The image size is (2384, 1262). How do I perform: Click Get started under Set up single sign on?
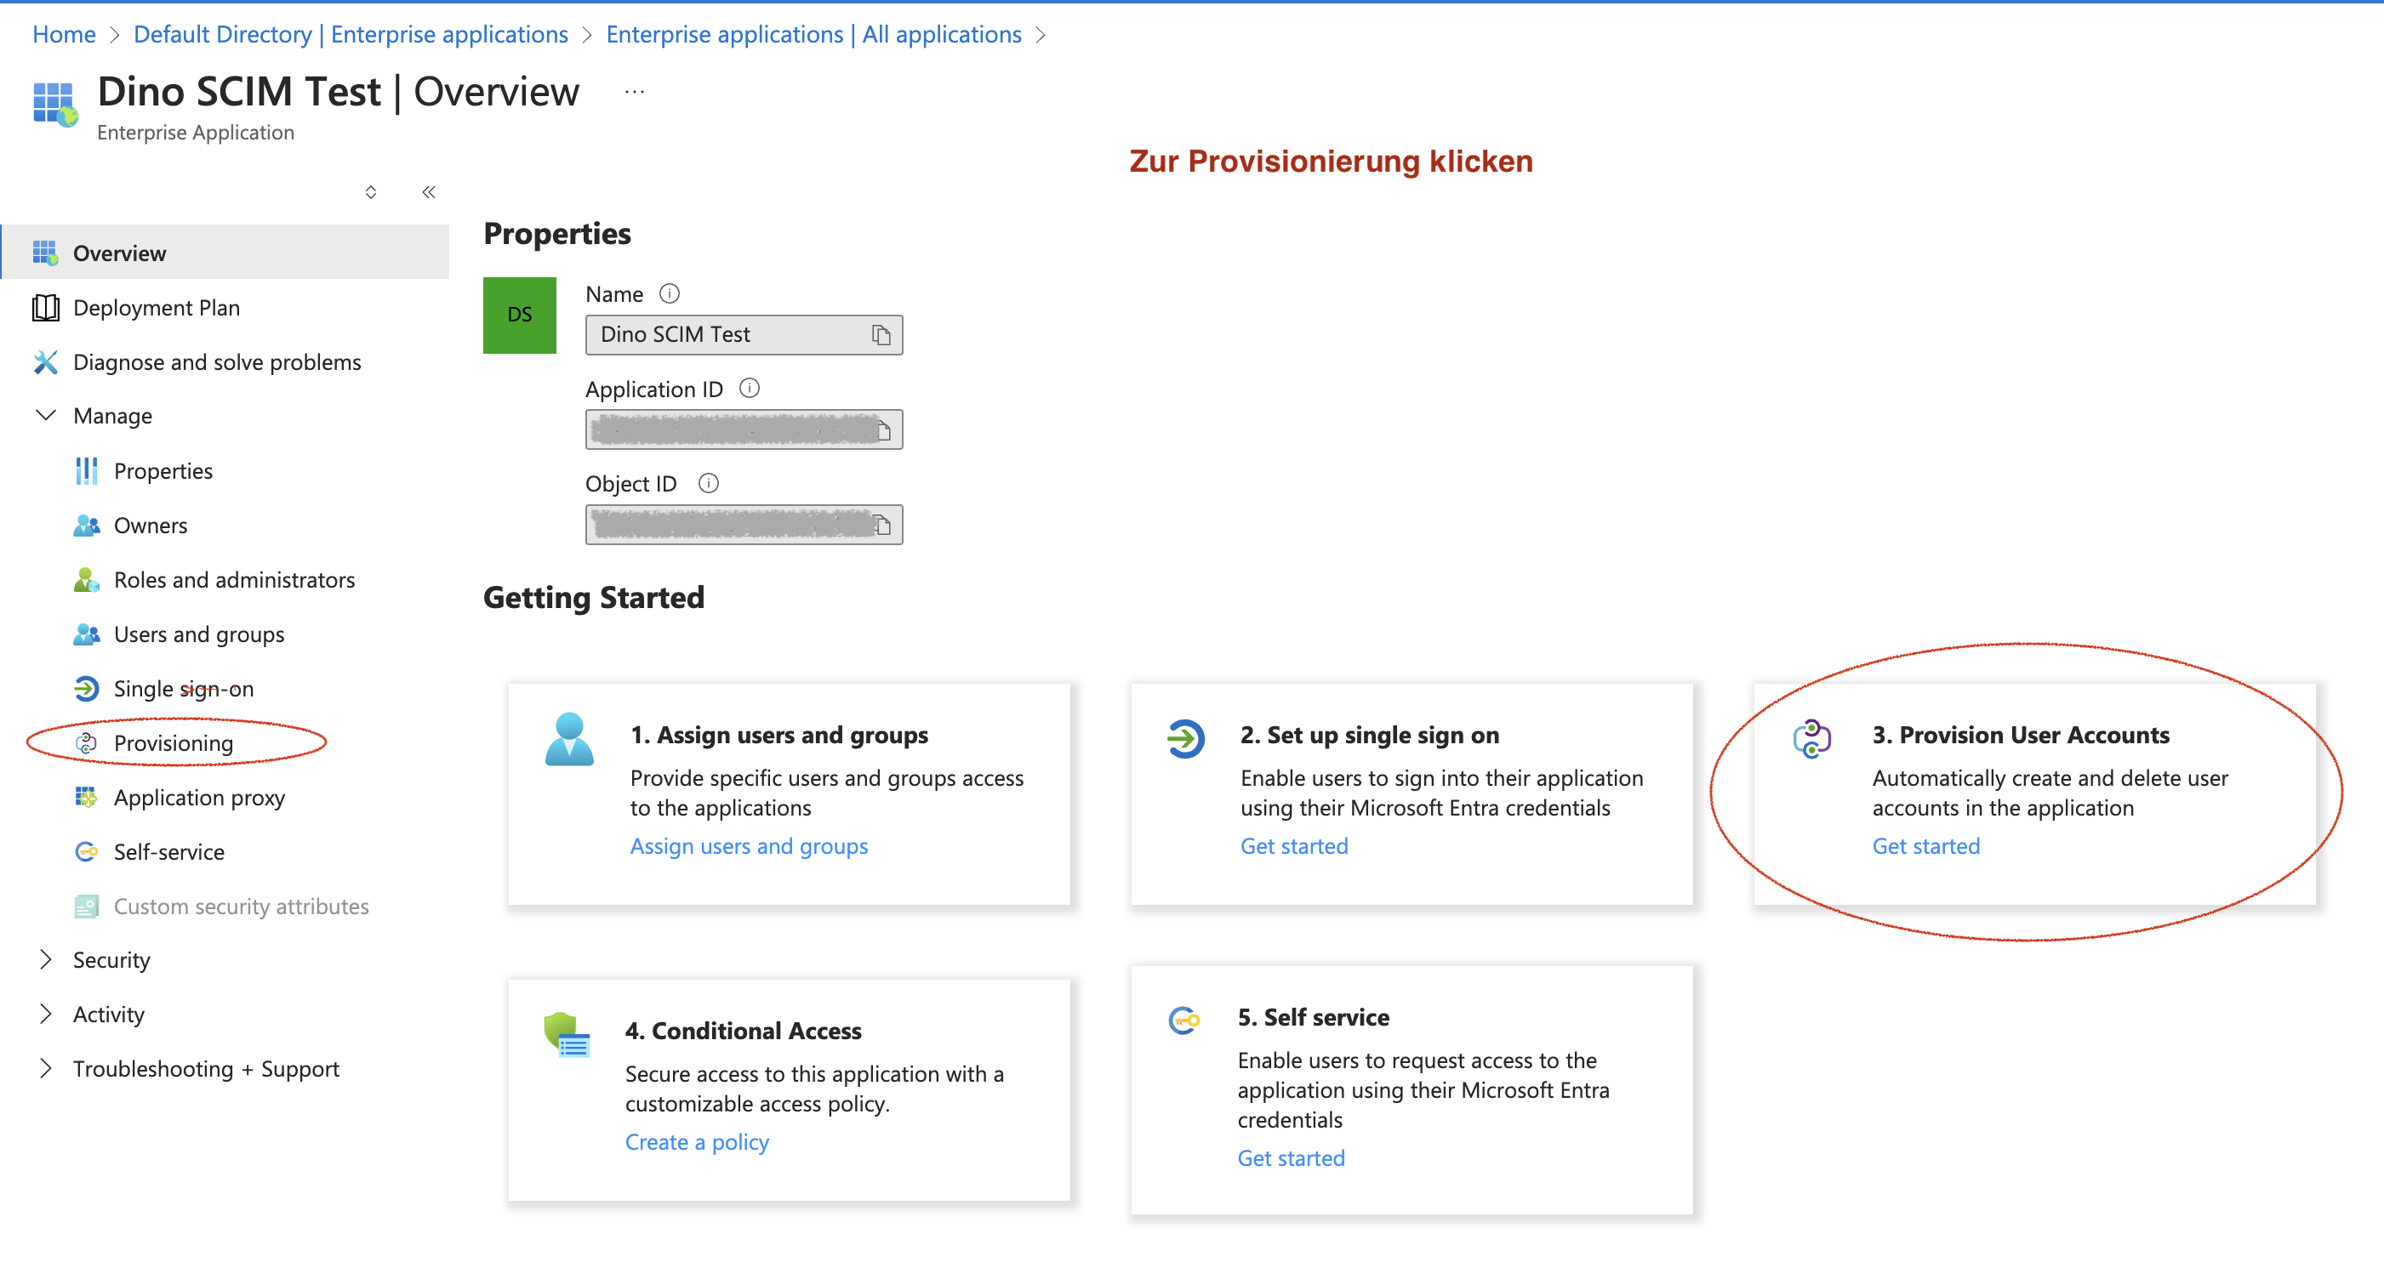click(1294, 845)
